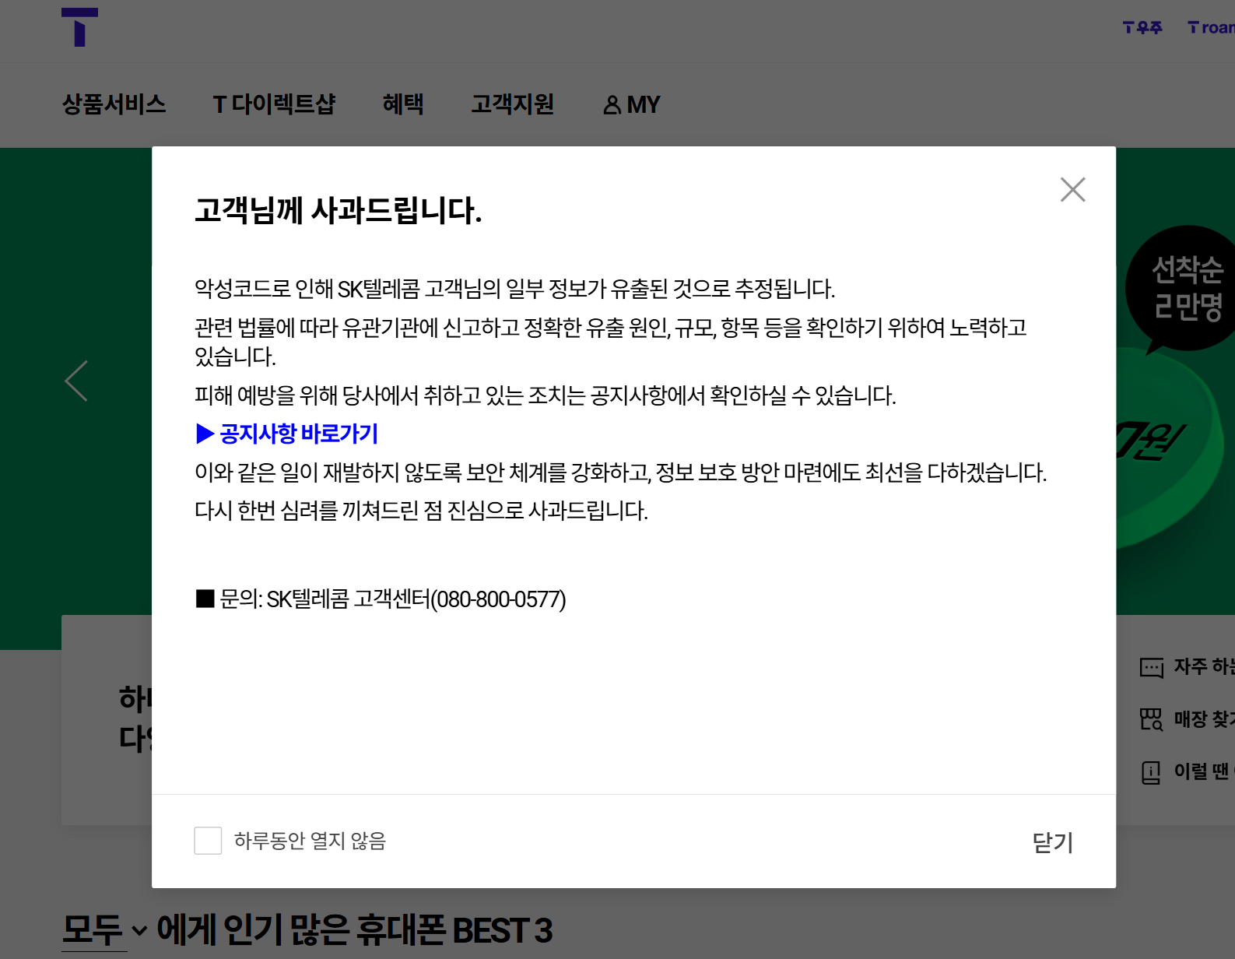The height and width of the screenshot is (959, 1235).
Task: Open the 혜택 menu
Action: [403, 104]
